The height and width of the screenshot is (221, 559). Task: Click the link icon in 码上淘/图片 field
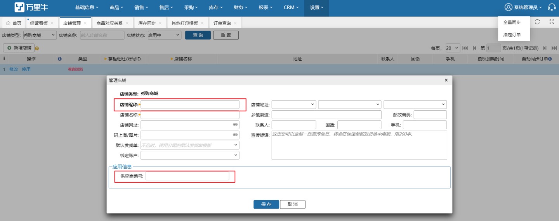(235, 135)
